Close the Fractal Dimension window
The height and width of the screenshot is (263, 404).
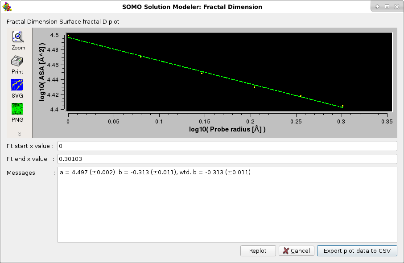pyautogui.click(x=397, y=7)
